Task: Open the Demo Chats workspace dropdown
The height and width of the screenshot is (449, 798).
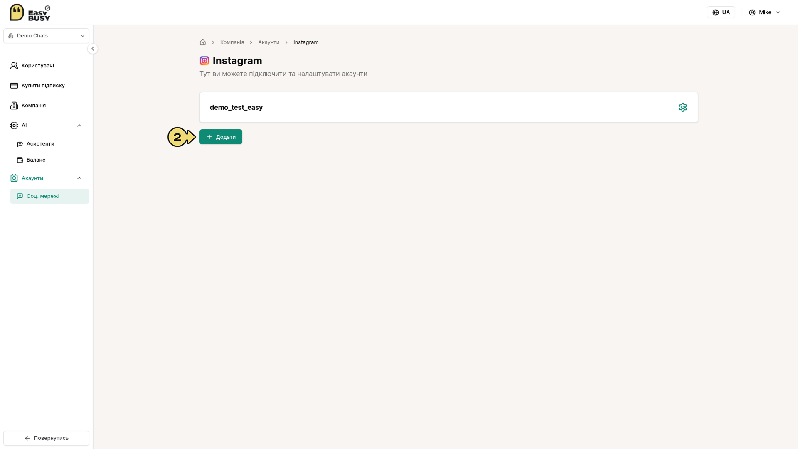Action: click(x=46, y=36)
